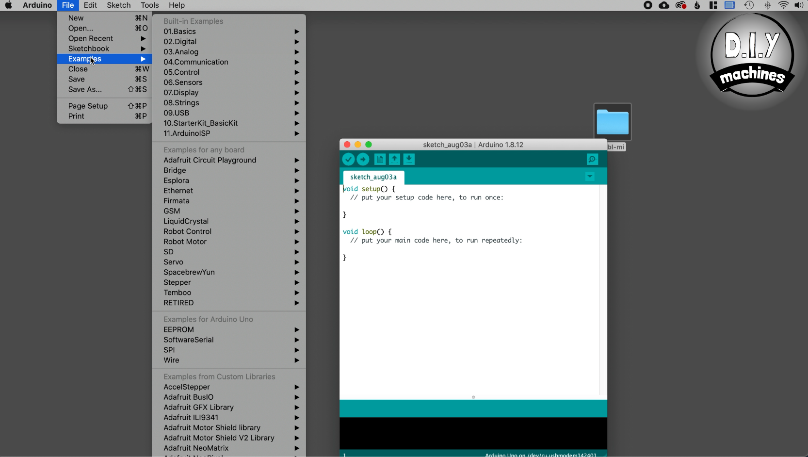Expand the 03.Analog examples
808x457 pixels.
coord(229,52)
